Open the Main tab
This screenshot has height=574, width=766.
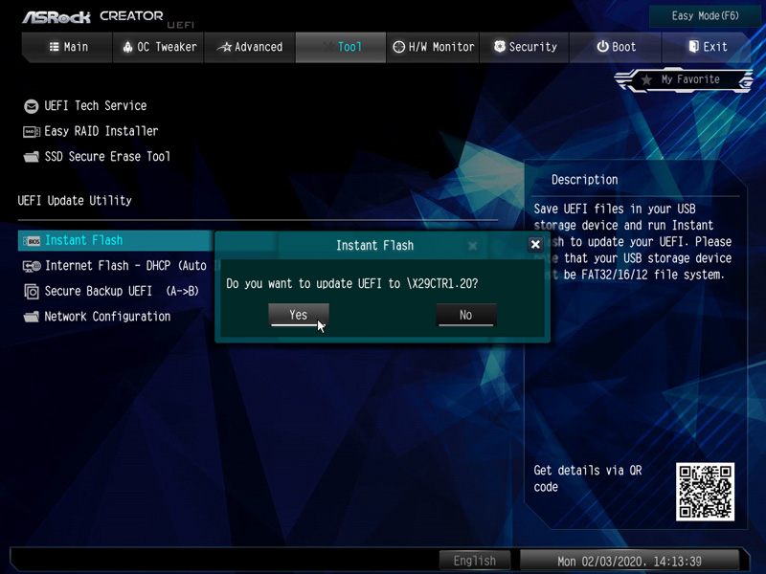pyautogui.click(x=68, y=47)
